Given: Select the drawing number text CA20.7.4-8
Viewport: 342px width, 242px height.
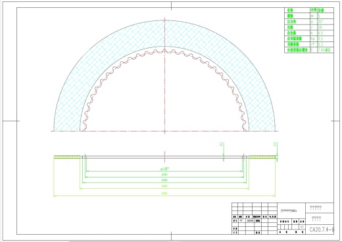Looking at the screenshot, I should pyautogui.click(x=322, y=230).
